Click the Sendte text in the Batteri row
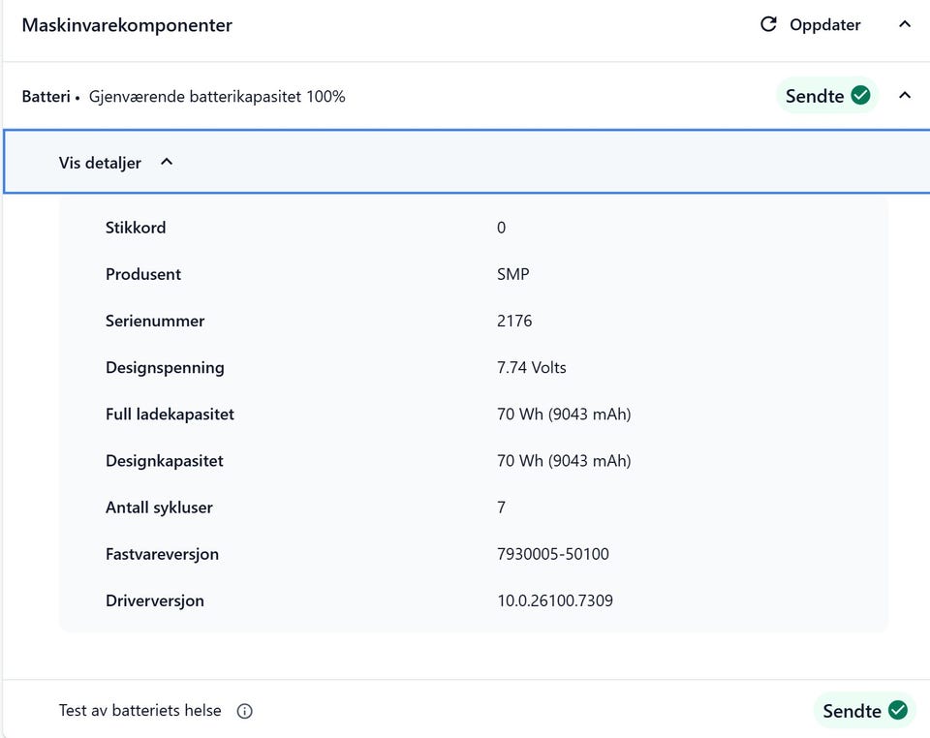 coord(815,96)
